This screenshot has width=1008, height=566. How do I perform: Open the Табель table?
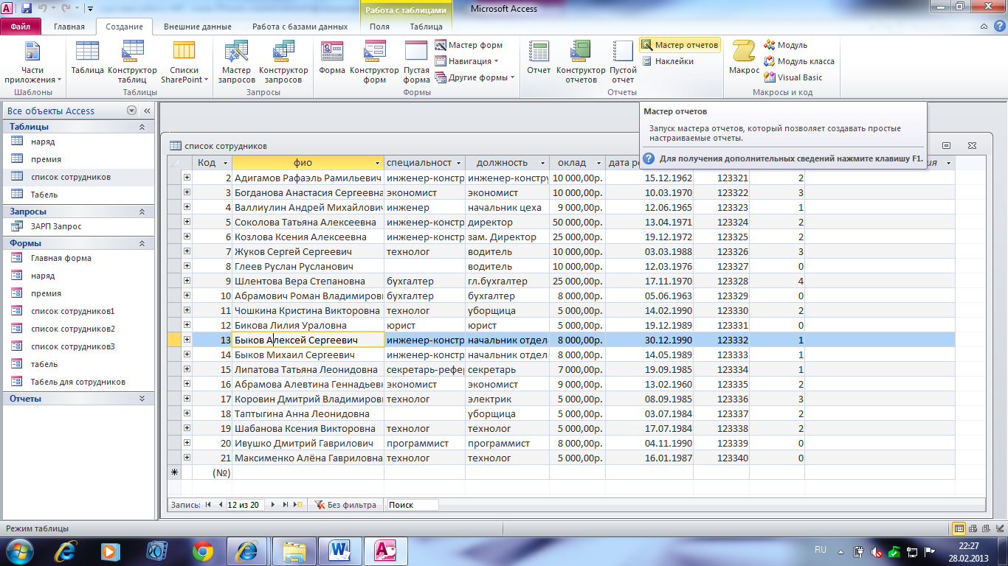(78, 195)
